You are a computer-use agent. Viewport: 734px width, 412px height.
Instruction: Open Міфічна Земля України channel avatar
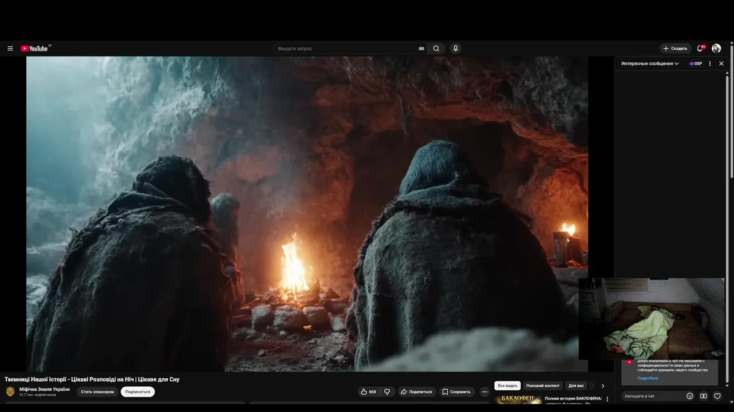point(10,391)
